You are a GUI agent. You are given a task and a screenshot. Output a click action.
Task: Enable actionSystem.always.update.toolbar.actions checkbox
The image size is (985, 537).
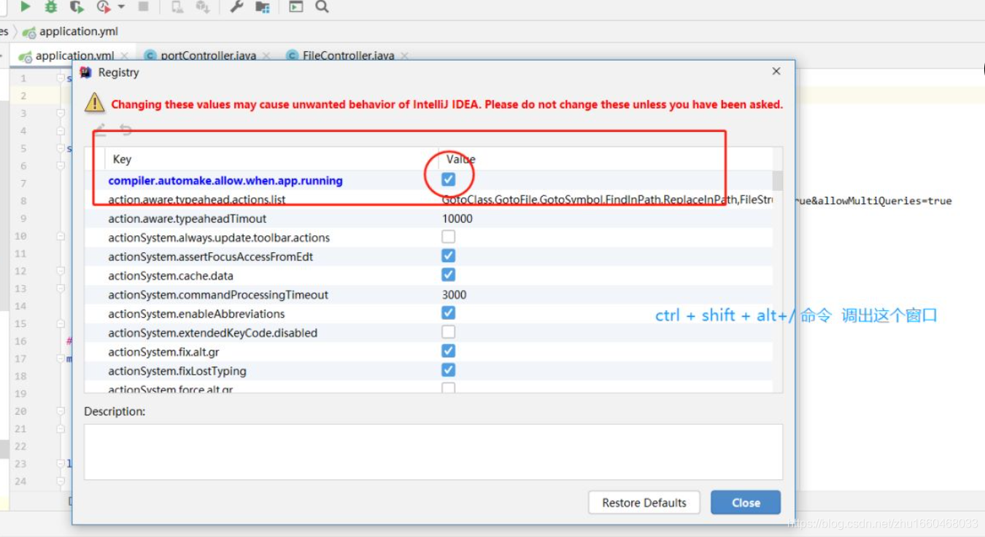click(x=449, y=237)
